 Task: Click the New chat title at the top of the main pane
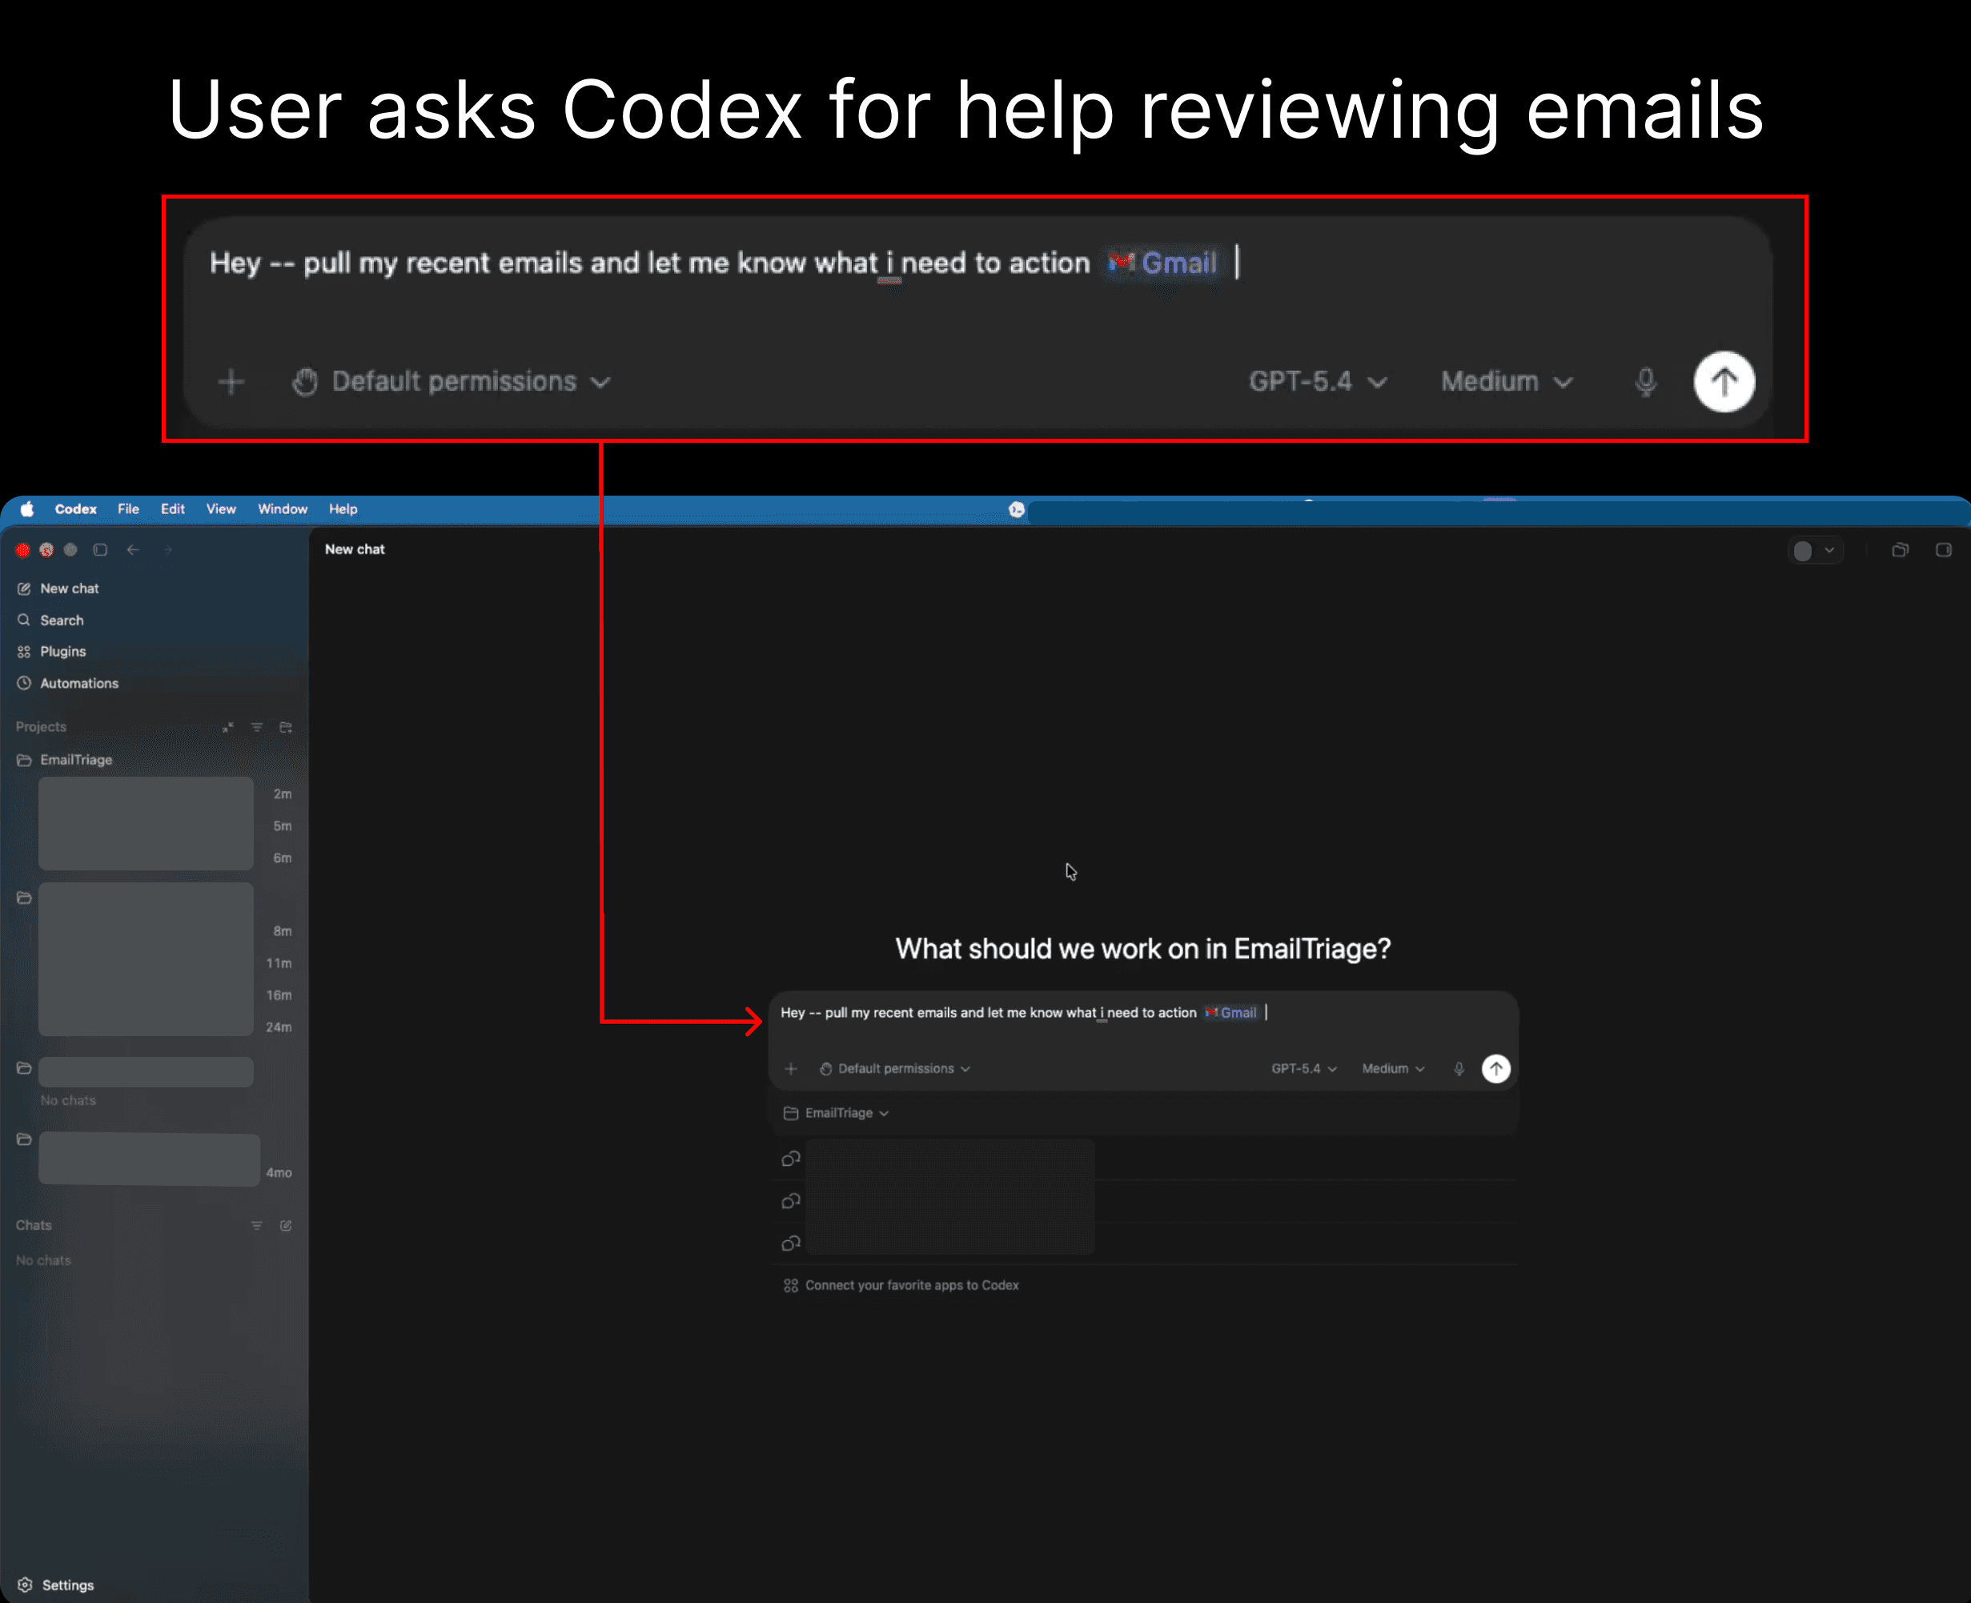(355, 549)
